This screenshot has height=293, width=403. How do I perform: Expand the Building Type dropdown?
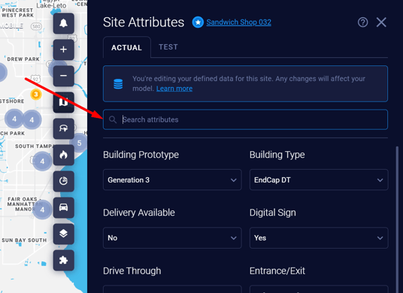click(319, 180)
